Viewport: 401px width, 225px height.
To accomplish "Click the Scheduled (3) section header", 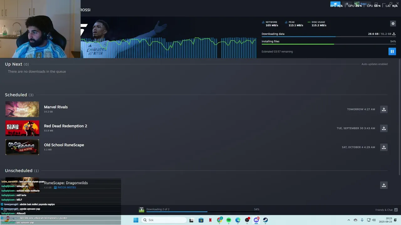I will click(x=19, y=95).
